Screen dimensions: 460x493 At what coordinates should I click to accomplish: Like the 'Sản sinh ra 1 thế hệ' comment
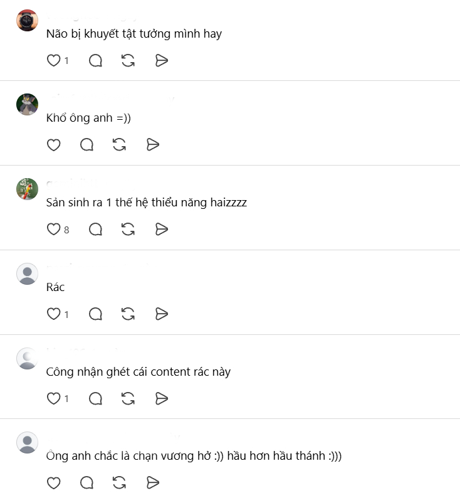53,229
